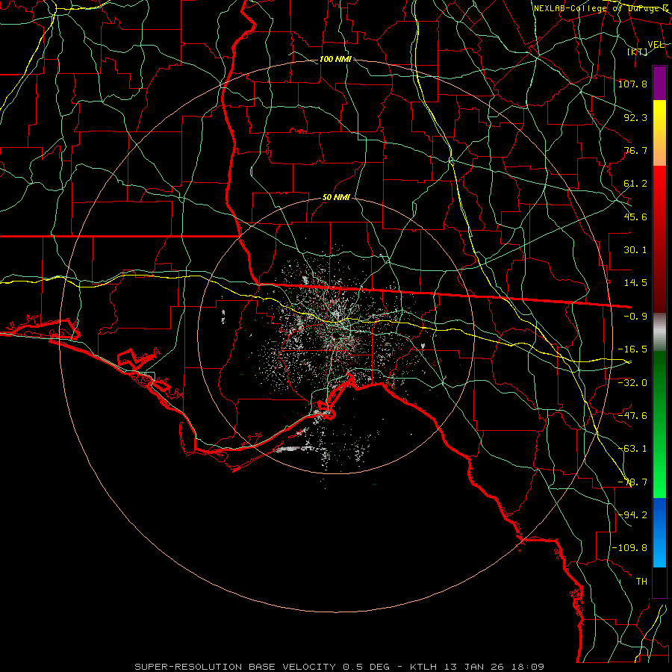Click the -0.9 velocity legend value
672x672 pixels.
[635, 317]
